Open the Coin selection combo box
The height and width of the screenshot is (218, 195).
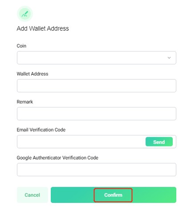tap(97, 58)
